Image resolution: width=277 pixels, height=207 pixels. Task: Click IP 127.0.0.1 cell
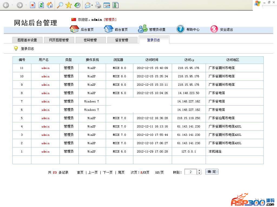pyautogui.click(x=189, y=151)
